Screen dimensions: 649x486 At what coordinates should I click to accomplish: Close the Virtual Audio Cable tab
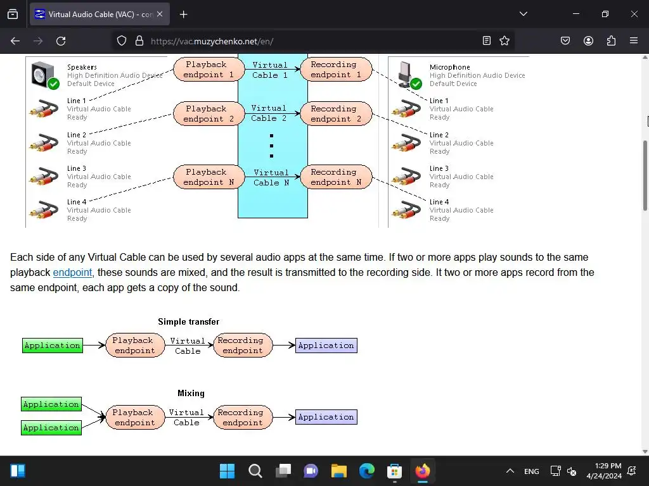[x=160, y=14]
